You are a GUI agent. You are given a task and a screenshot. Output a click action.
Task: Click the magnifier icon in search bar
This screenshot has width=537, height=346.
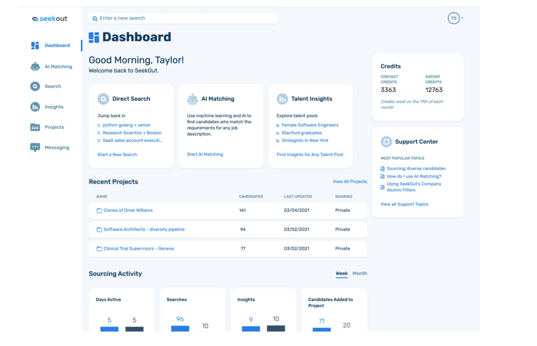pyautogui.click(x=95, y=19)
